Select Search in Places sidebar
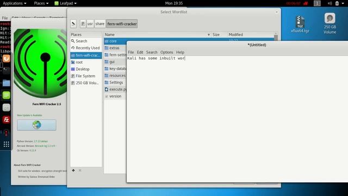The width and height of the screenshot is (348, 196). (86, 41)
